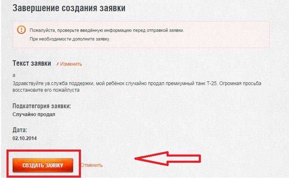Click the 'Текст заявки' section heading
The width and height of the screenshot is (289, 178).
tap(32, 63)
